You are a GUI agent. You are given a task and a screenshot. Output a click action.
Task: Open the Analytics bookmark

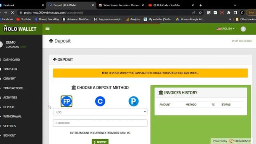[133, 19]
